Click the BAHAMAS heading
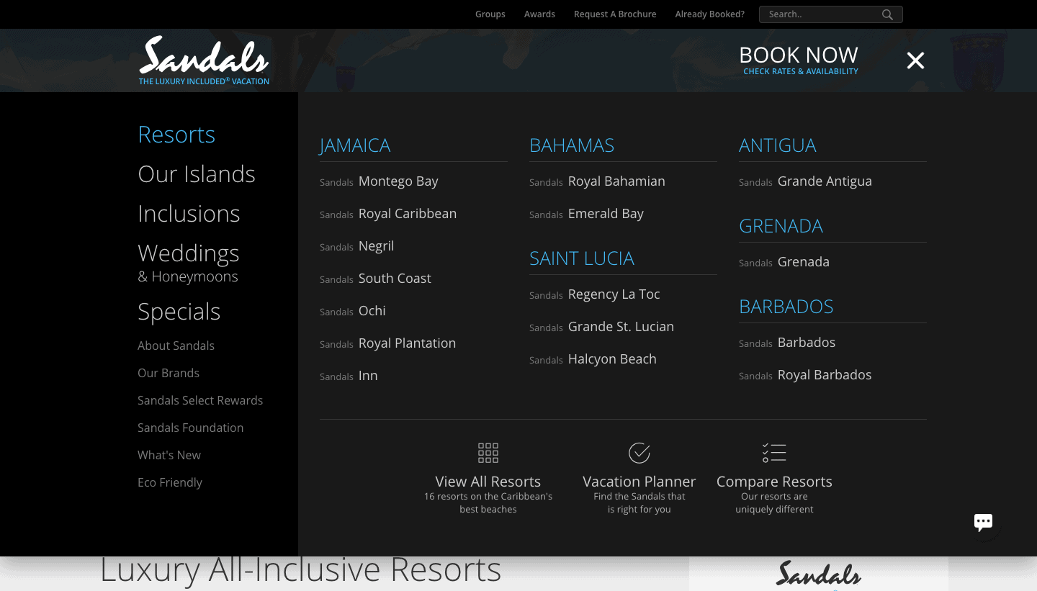 pos(572,145)
